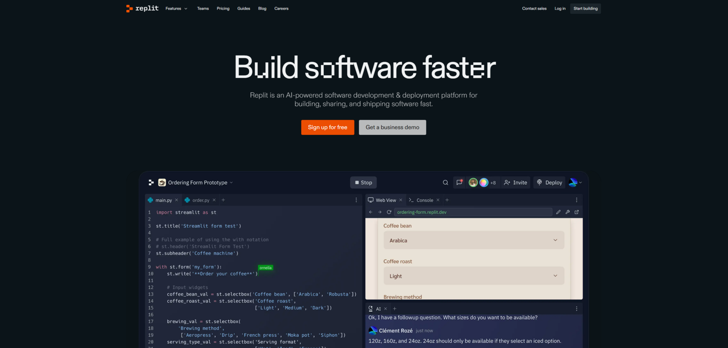Open the web view in a new window
Viewport: 728px width, 348px height.
[x=577, y=212]
